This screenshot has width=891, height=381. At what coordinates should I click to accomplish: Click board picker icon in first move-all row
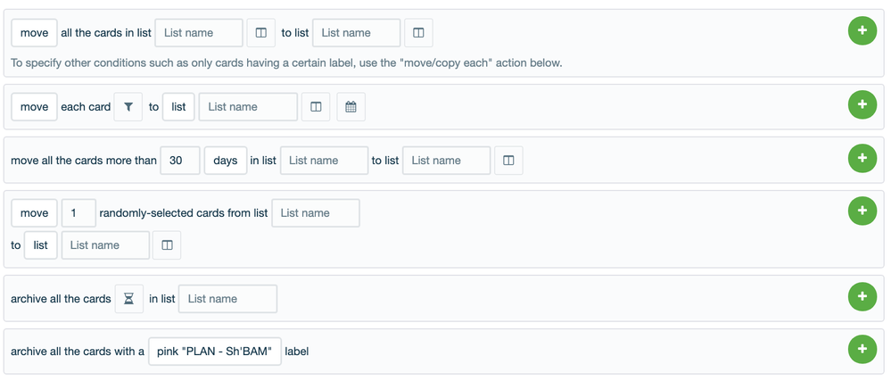click(x=260, y=33)
